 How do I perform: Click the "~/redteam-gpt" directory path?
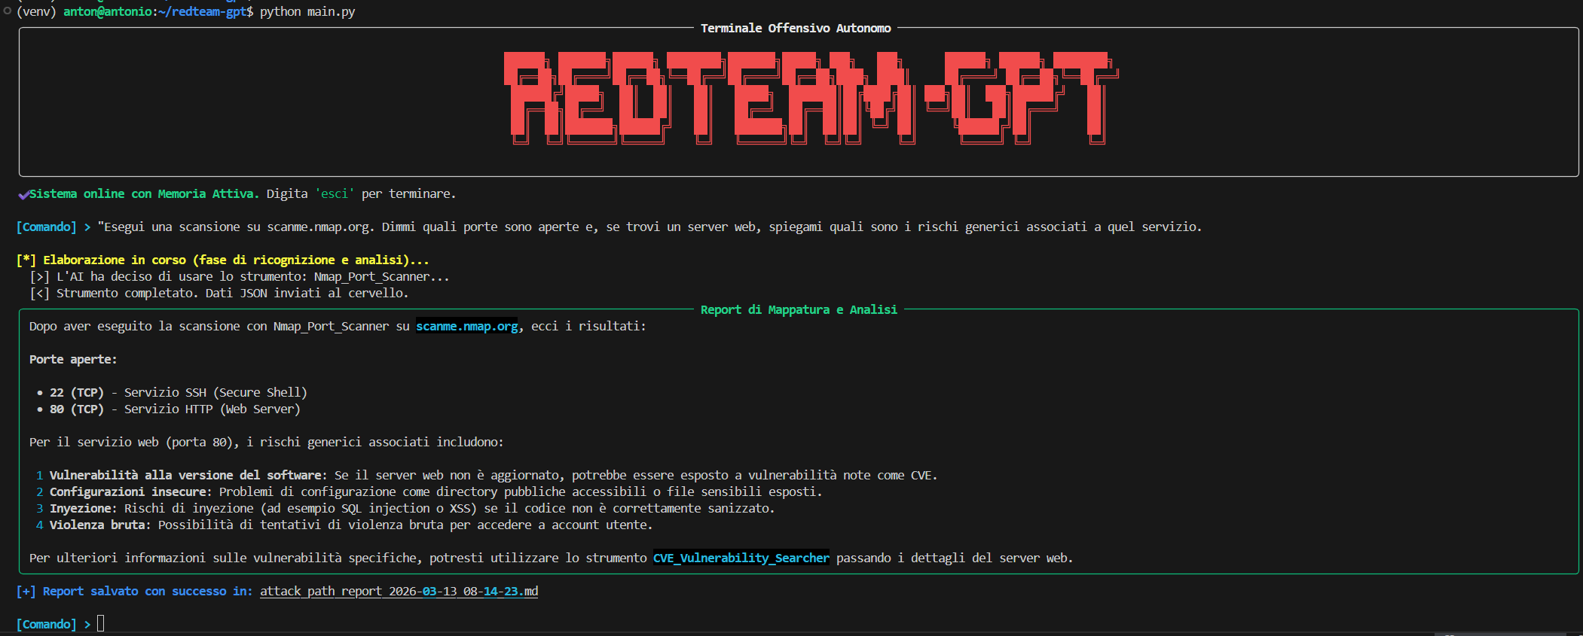pos(203,12)
